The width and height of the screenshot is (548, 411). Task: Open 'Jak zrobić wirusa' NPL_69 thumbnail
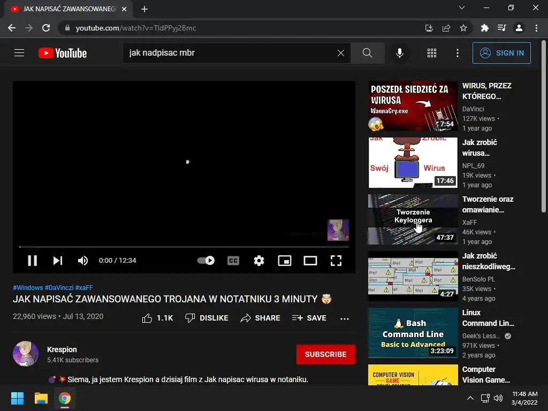point(413,163)
